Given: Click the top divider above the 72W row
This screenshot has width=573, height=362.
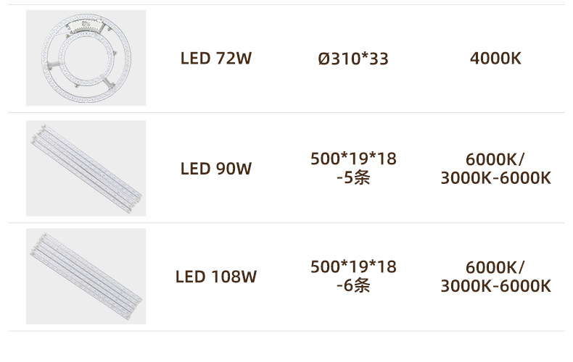Looking at the screenshot, I should pyautogui.click(x=290, y=4).
